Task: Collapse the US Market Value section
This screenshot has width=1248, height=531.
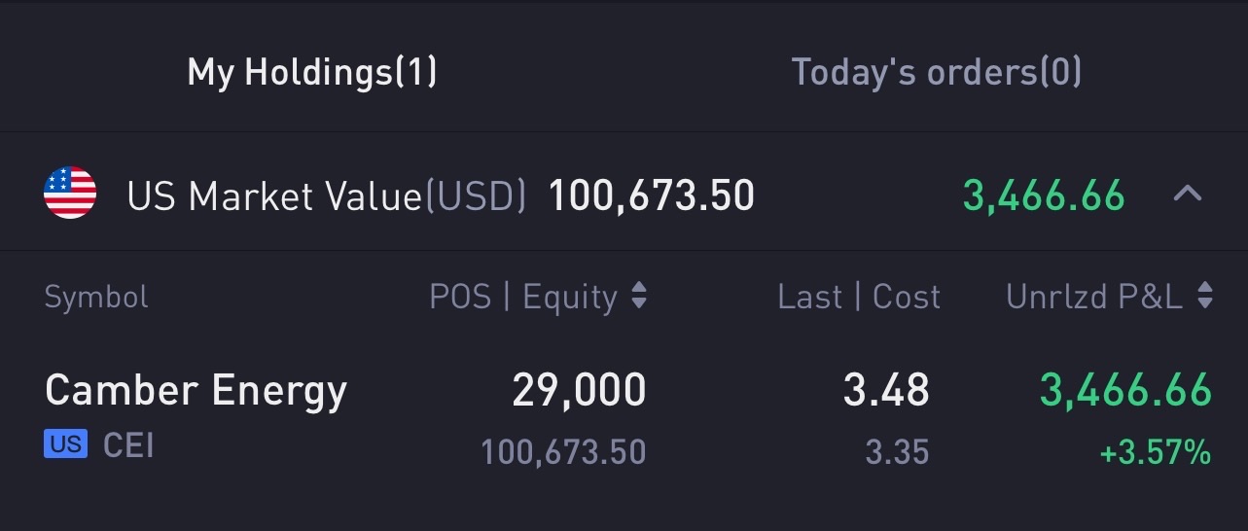Action: [1188, 195]
